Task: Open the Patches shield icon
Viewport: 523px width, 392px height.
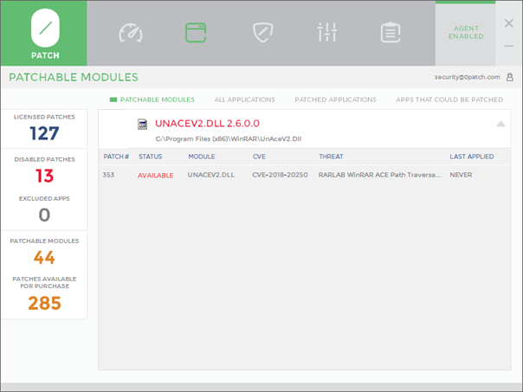Action: [x=263, y=32]
